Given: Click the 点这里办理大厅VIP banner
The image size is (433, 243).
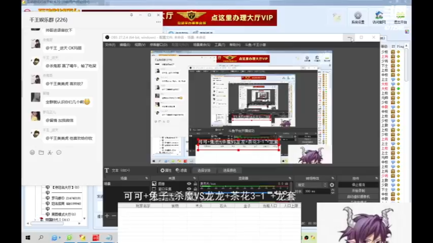Looking at the screenshot, I should [220, 18].
